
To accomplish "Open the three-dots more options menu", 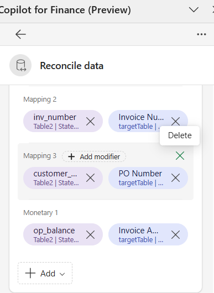I will click(201, 34).
